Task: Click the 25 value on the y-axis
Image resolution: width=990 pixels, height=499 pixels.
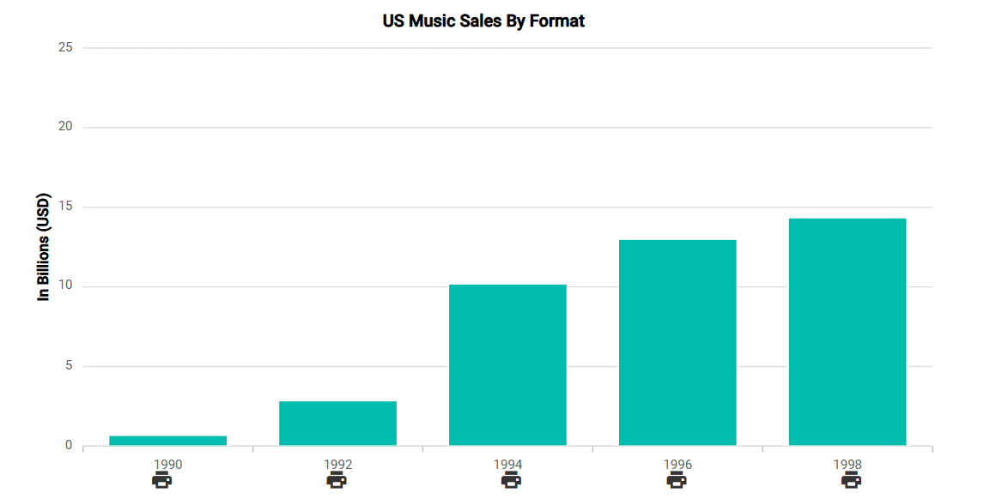Action: (65, 47)
